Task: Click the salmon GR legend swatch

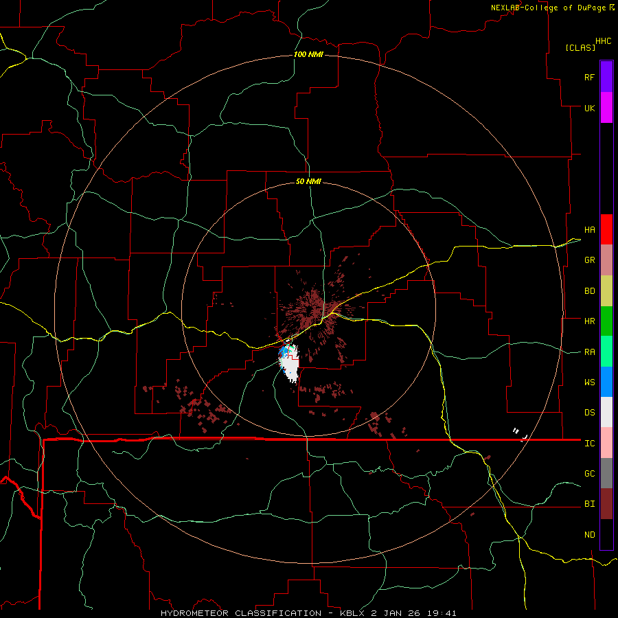Action: pyautogui.click(x=606, y=260)
